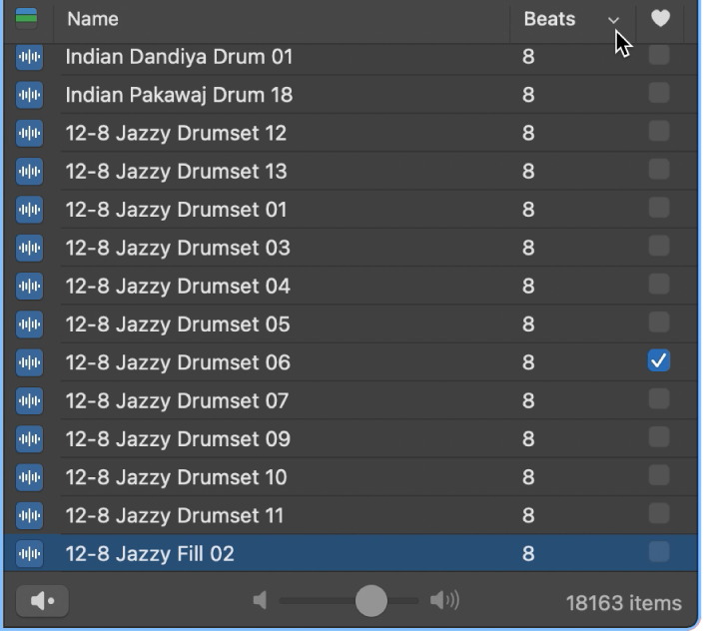Click audio loop icon for Indian Dandiya Drum 01

(29, 57)
